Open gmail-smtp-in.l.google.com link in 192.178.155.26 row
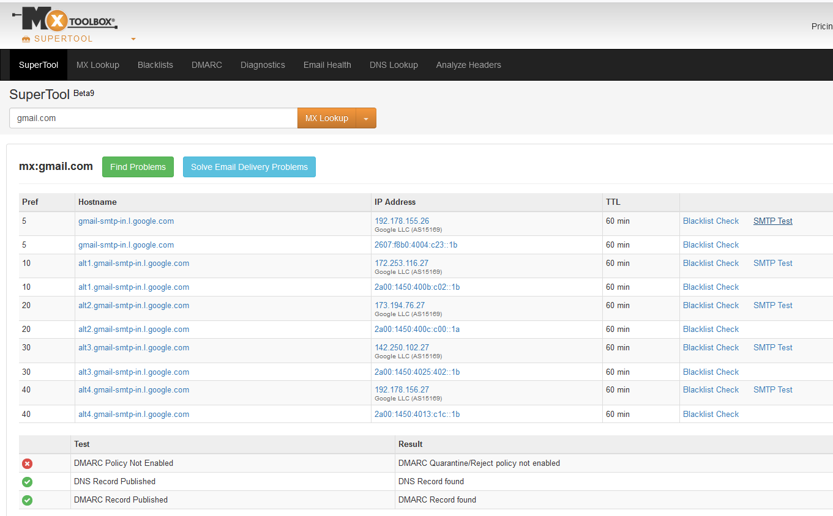 (x=126, y=221)
